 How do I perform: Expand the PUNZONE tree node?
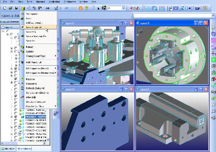pos(11,134)
